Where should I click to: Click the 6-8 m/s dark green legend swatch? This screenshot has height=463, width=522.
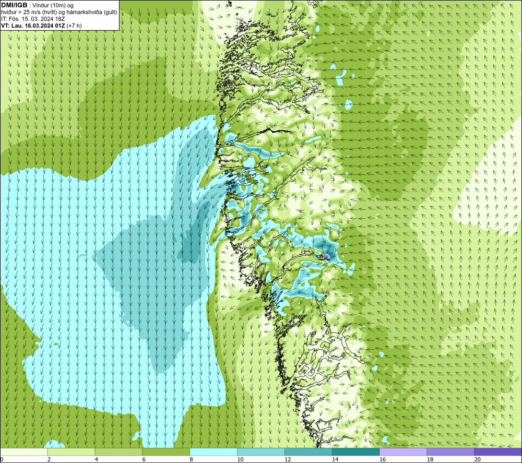(x=166, y=452)
